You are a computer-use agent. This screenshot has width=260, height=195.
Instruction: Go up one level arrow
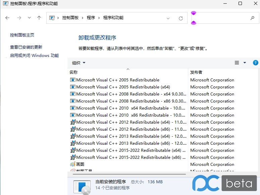(x=39, y=18)
